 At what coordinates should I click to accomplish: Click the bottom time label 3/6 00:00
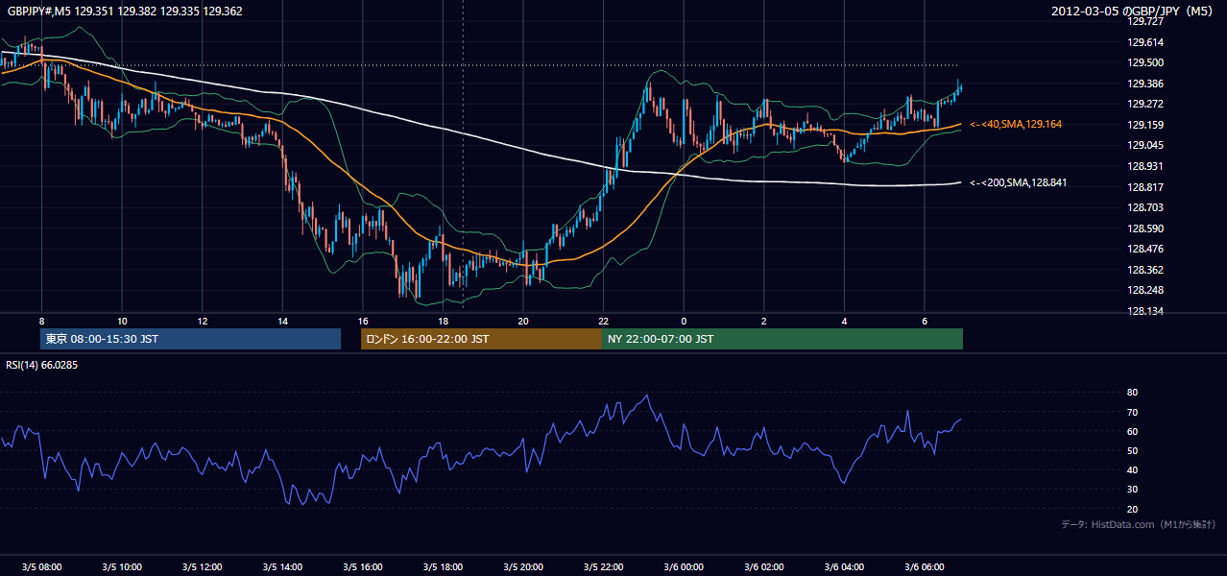click(684, 567)
